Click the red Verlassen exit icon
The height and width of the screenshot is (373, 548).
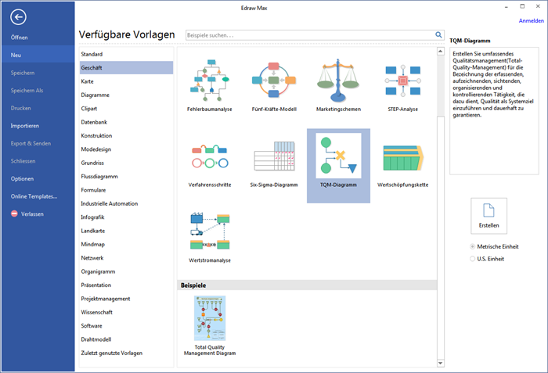pyautogui.click(x=14, y=213)
